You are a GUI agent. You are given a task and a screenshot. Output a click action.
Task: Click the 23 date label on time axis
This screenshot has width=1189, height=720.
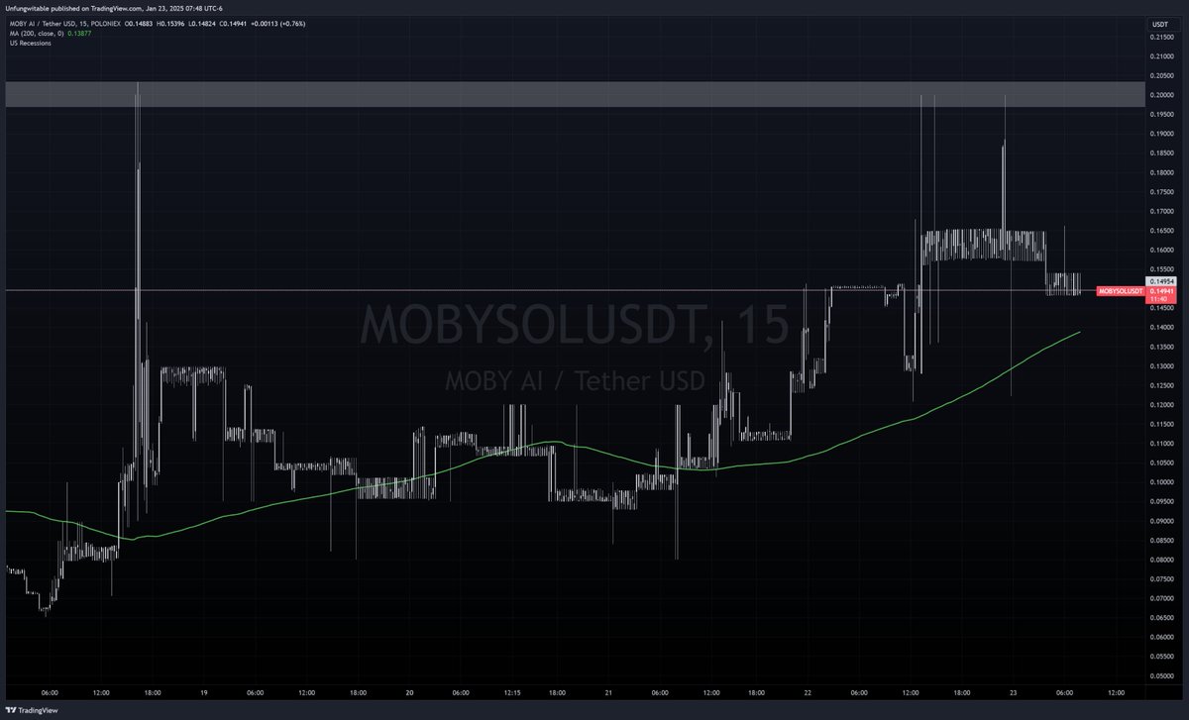1014,693
